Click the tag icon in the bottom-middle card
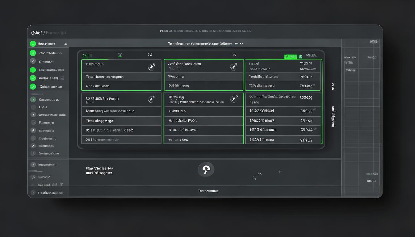 pos(234,99)
